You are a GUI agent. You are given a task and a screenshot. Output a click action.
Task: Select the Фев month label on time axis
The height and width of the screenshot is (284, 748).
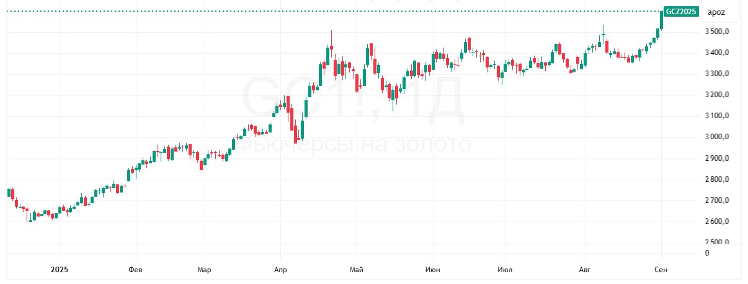pos(135,270)
